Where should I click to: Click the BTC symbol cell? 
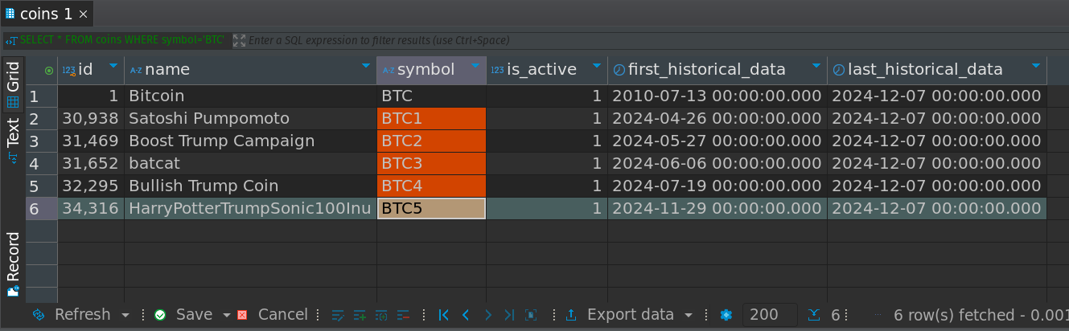[x=431, y=96]
